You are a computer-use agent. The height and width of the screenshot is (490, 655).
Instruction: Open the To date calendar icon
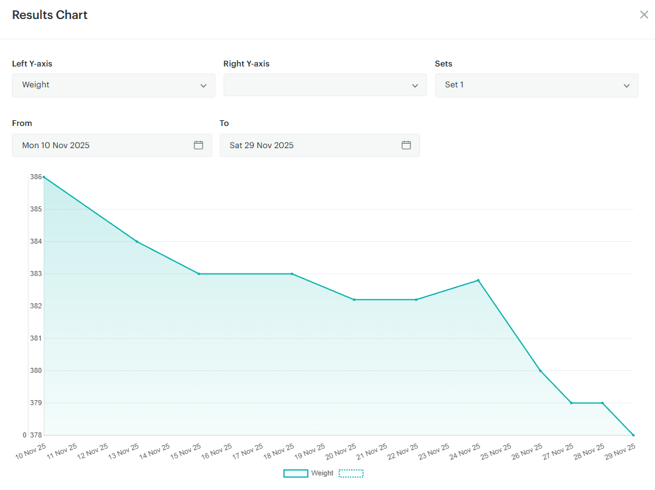point(406,145)
